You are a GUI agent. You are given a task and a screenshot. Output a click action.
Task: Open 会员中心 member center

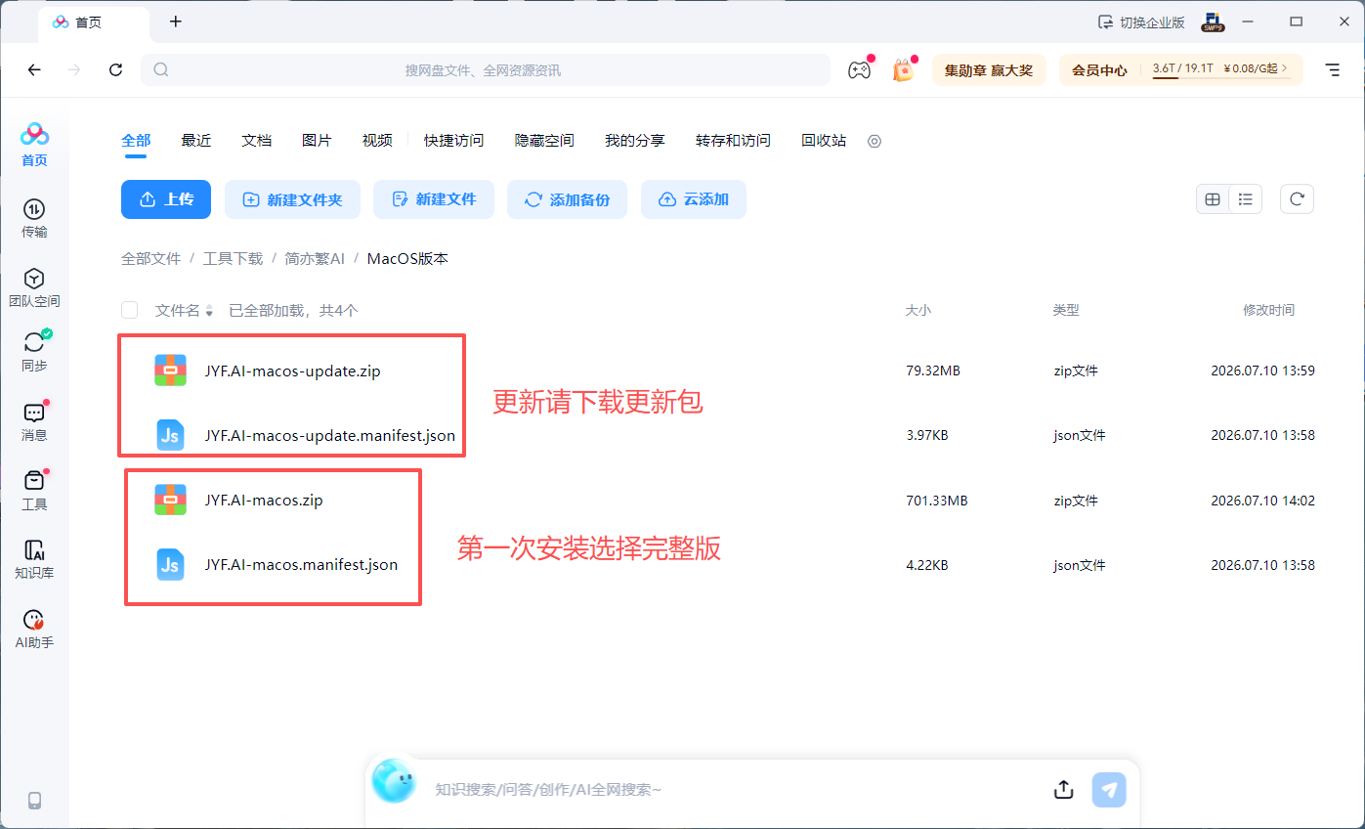[1099, 69]
